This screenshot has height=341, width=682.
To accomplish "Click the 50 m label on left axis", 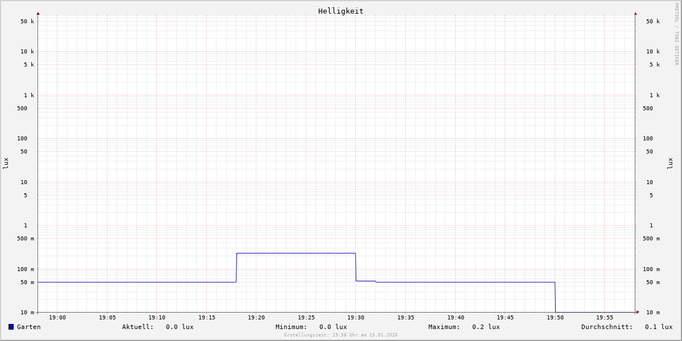I will [27, 282].
